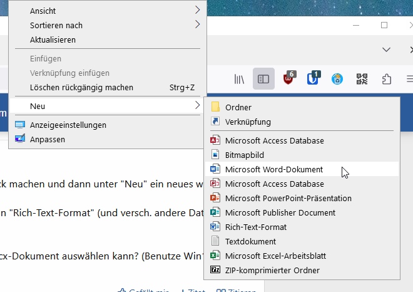Click the shortcut arrow icon beside Verknüpfung
The height and width of the screenshot is (292, 413).
pos(215,122)
